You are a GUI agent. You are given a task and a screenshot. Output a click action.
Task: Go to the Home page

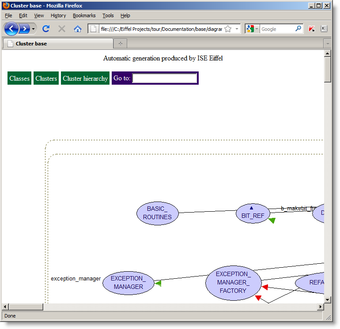click(78, 29)
